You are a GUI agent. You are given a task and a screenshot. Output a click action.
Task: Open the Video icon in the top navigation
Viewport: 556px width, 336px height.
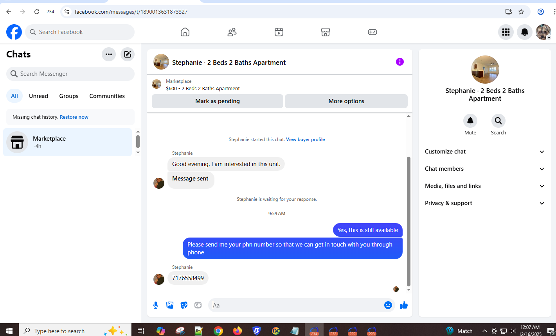pos(279,32)
